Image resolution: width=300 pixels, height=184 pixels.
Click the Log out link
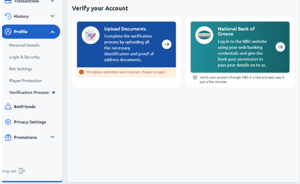(10, 171)
